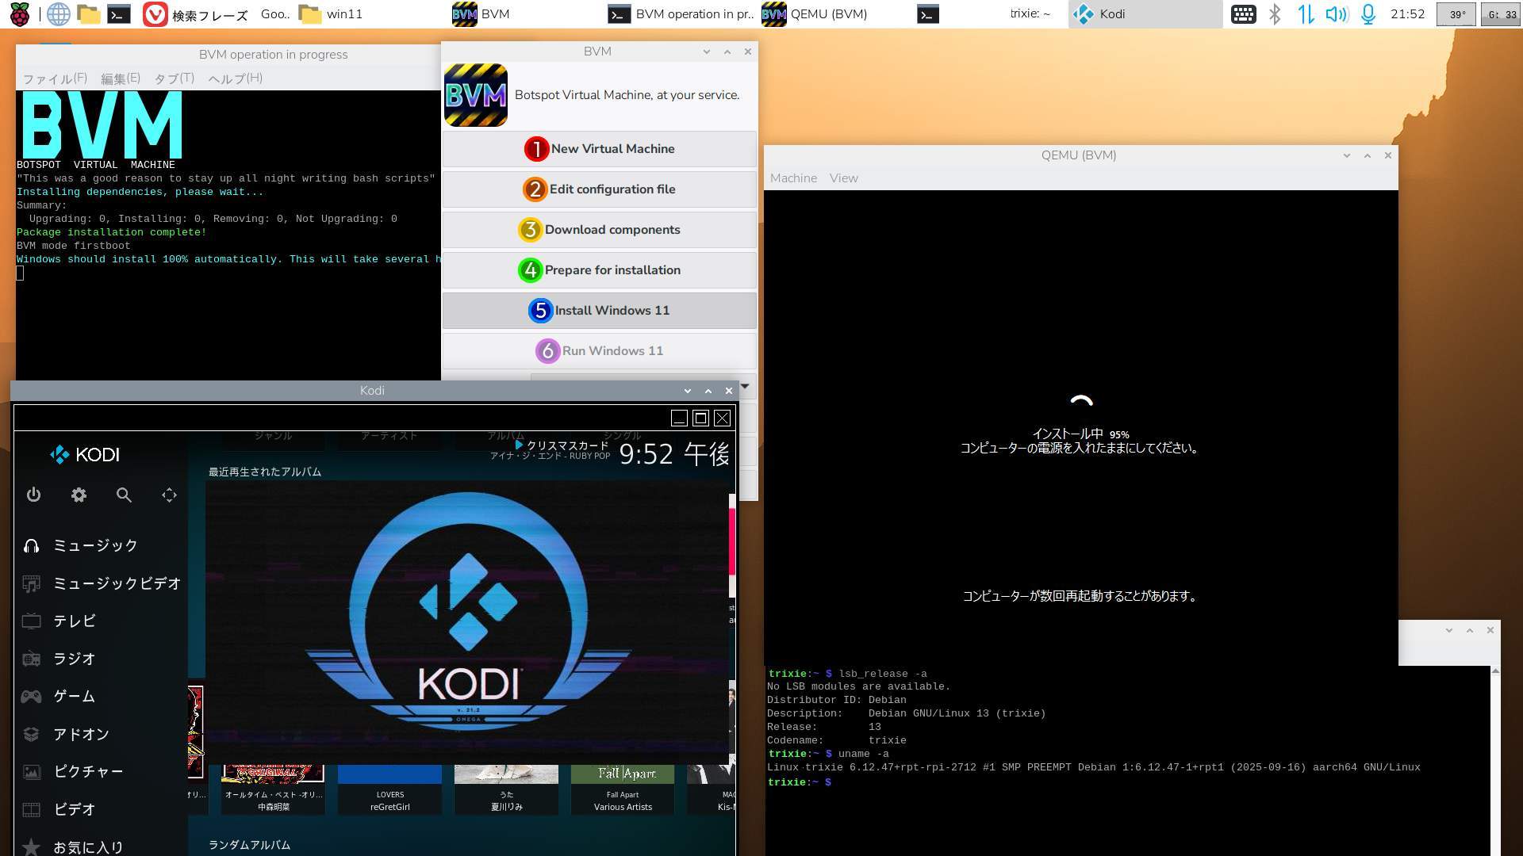The width and height of the screenshot is (1523, 856).
Task: Toggle Kodi fullscreen arrows icon
Action: (x=169, y=495)
